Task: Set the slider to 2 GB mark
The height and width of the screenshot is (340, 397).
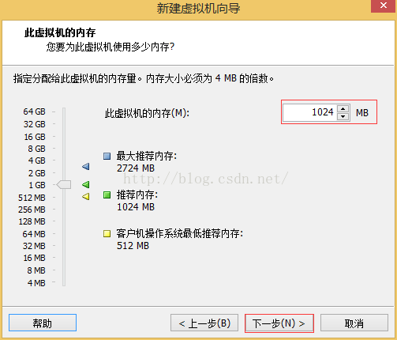Action: [64, 173]
